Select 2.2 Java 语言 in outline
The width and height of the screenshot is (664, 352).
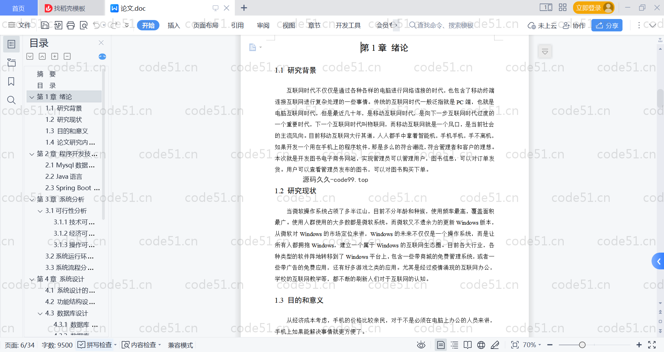coord(64,177)
